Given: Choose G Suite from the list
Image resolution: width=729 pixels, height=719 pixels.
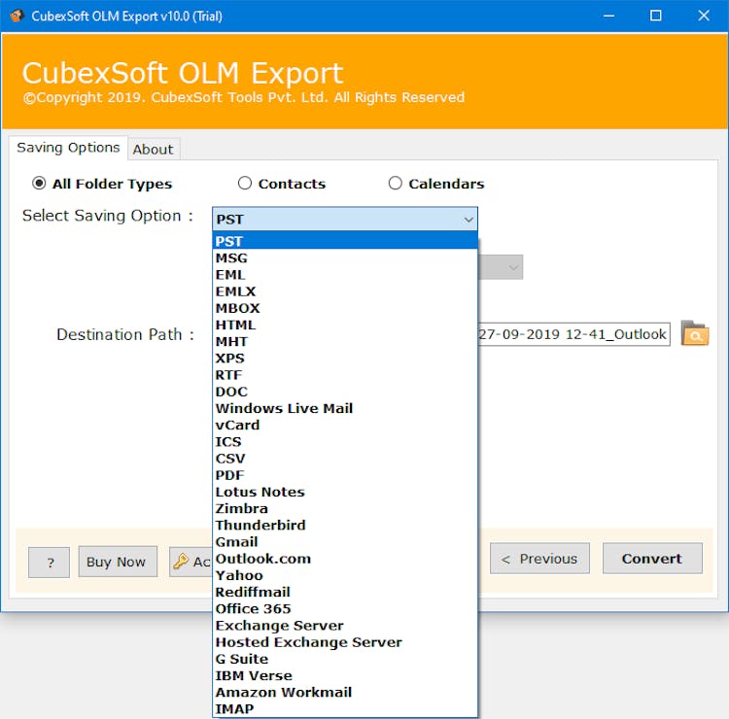Looking at the screenshot, I should click(345, 659).
